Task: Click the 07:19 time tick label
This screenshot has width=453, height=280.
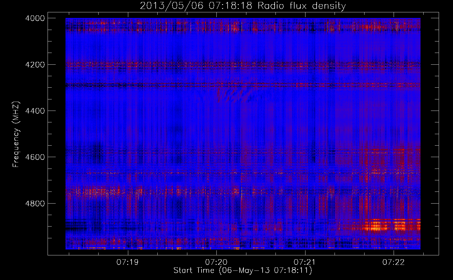Action: [128, 262]
